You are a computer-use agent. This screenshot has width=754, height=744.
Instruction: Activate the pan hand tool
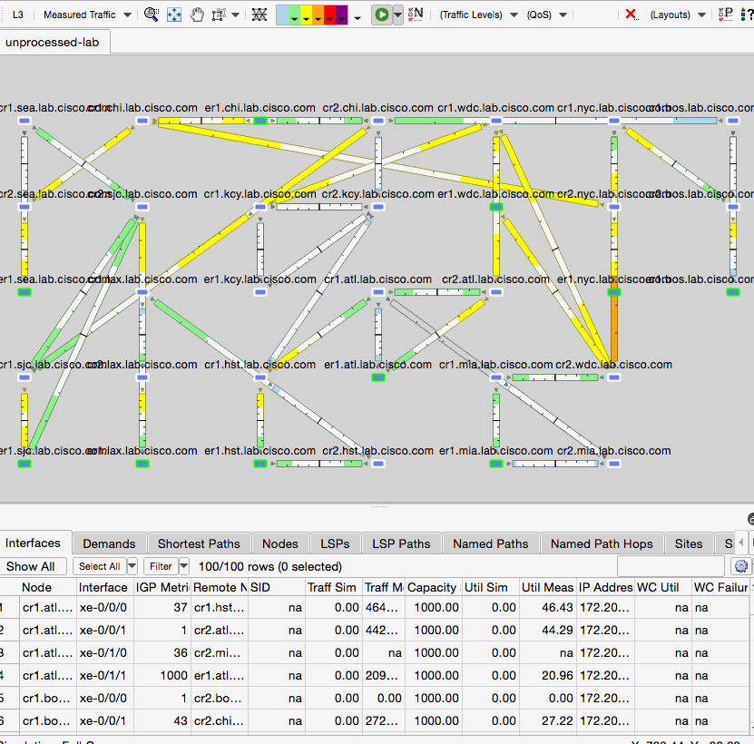tap(197, 15)
